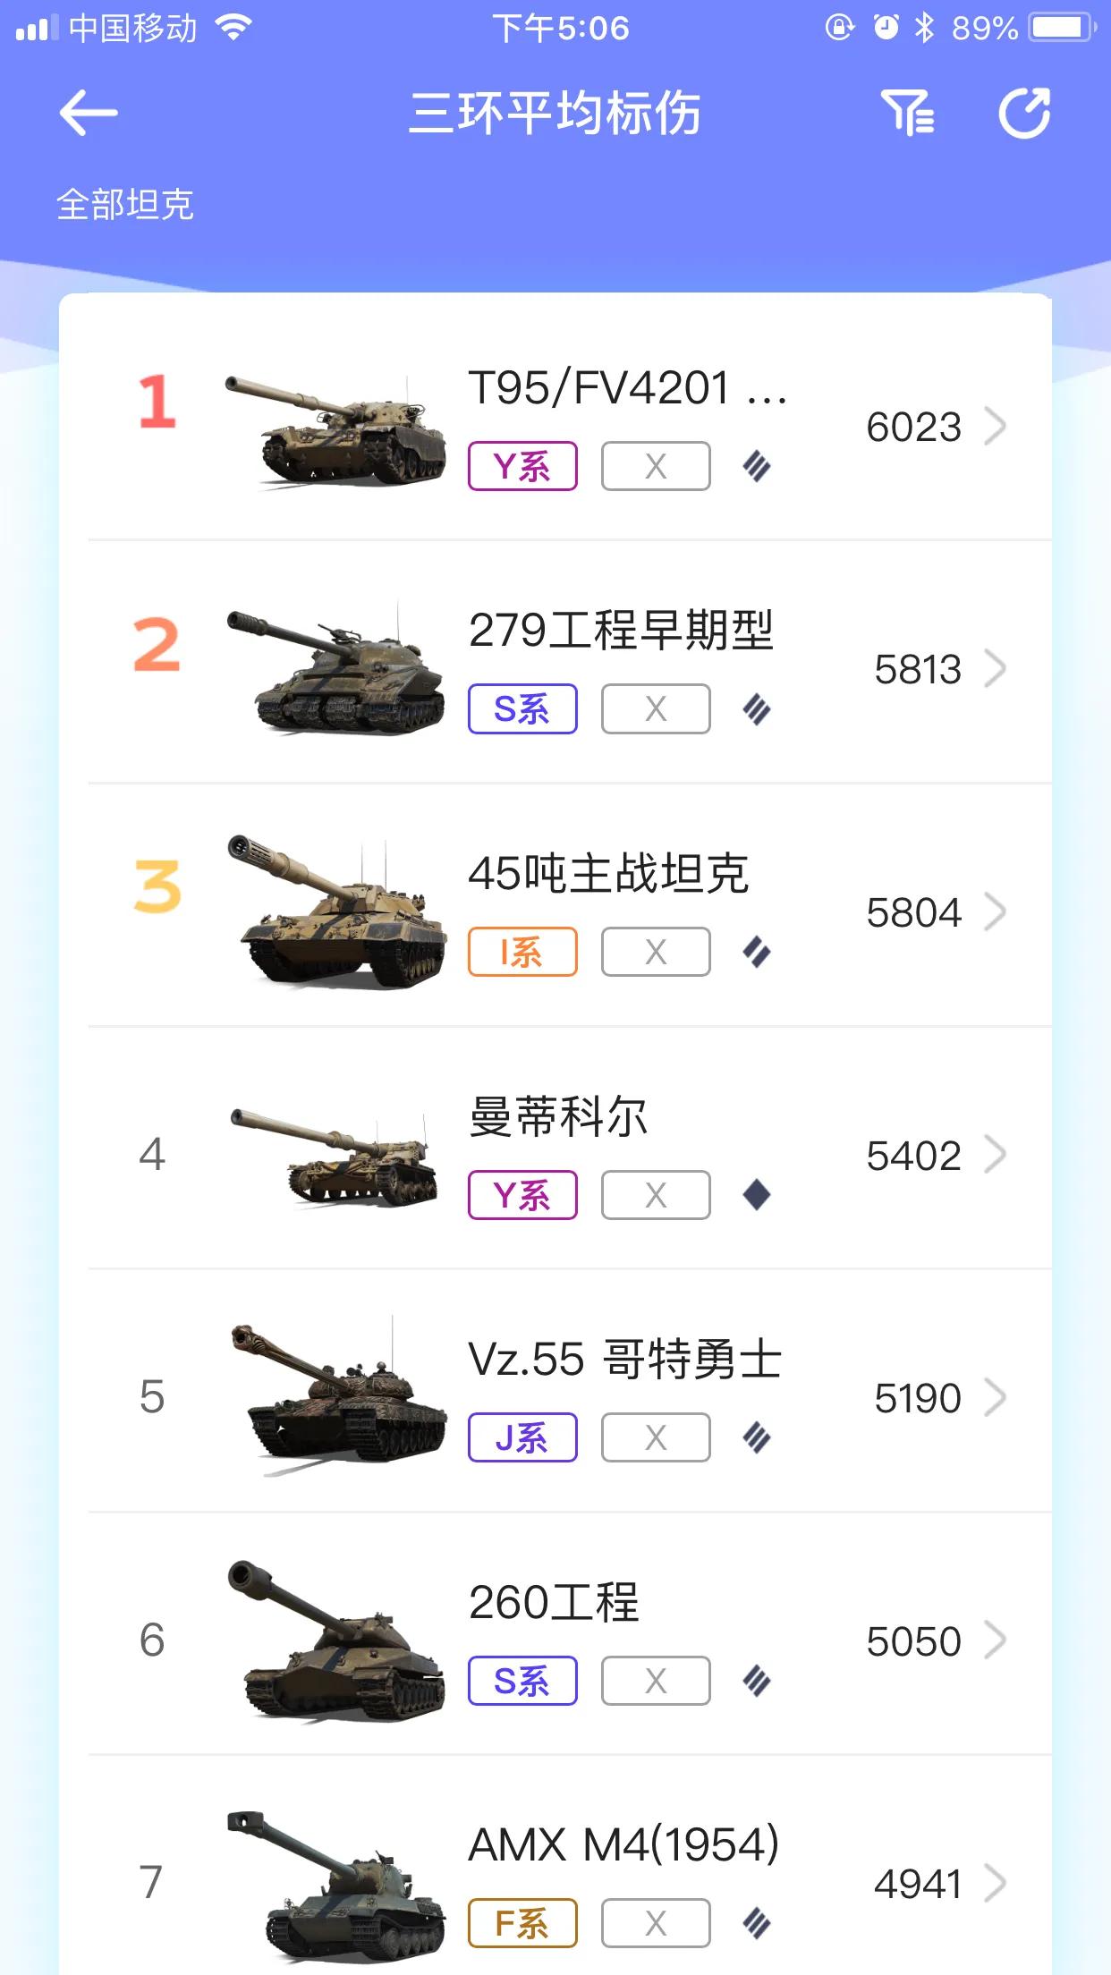This screenshot has height=1975, width=1111.
Task: Open the Vz.55 哥特勇士 tank thumbnail
Action: click(338, 1396)
